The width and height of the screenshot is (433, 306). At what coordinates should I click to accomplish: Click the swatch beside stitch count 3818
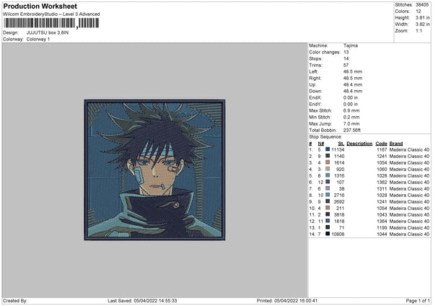(x=328, y=214)
